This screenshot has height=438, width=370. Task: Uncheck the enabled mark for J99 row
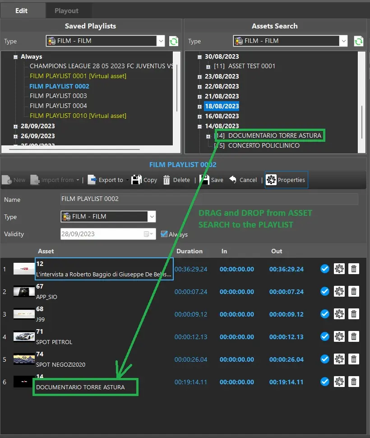[324, 314]
